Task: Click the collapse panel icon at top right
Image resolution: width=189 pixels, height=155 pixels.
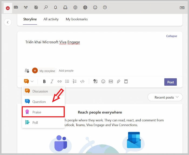Action: (182, 8)
